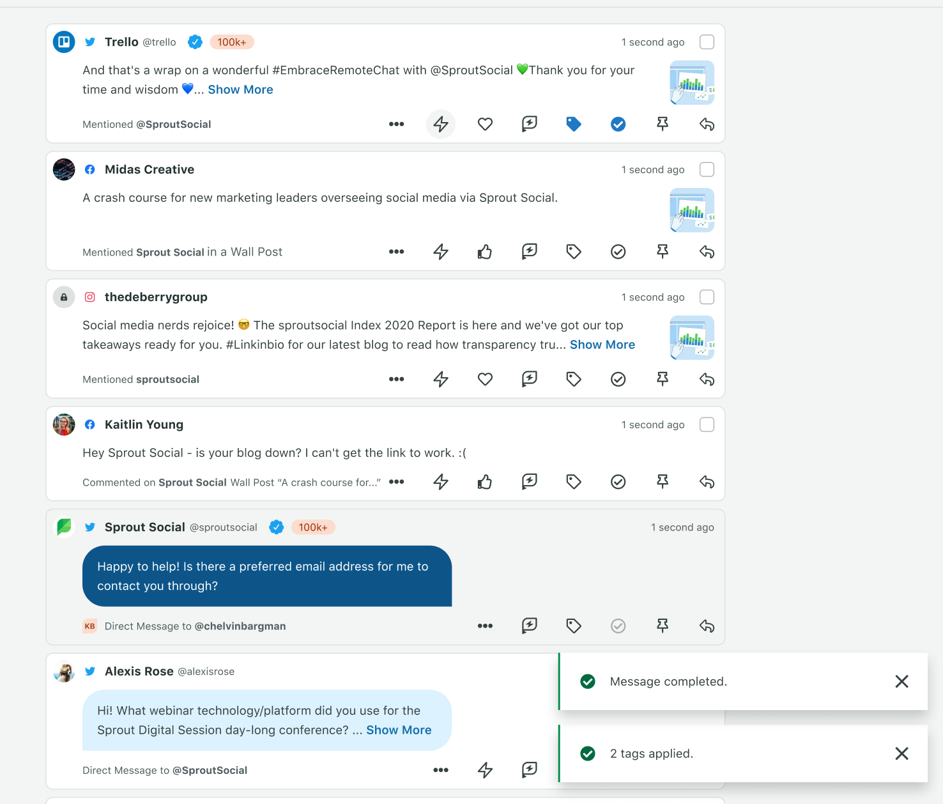Click lightning bolt on Midas Creative post
Screen dimensions: 943x804
pos(441,252)
